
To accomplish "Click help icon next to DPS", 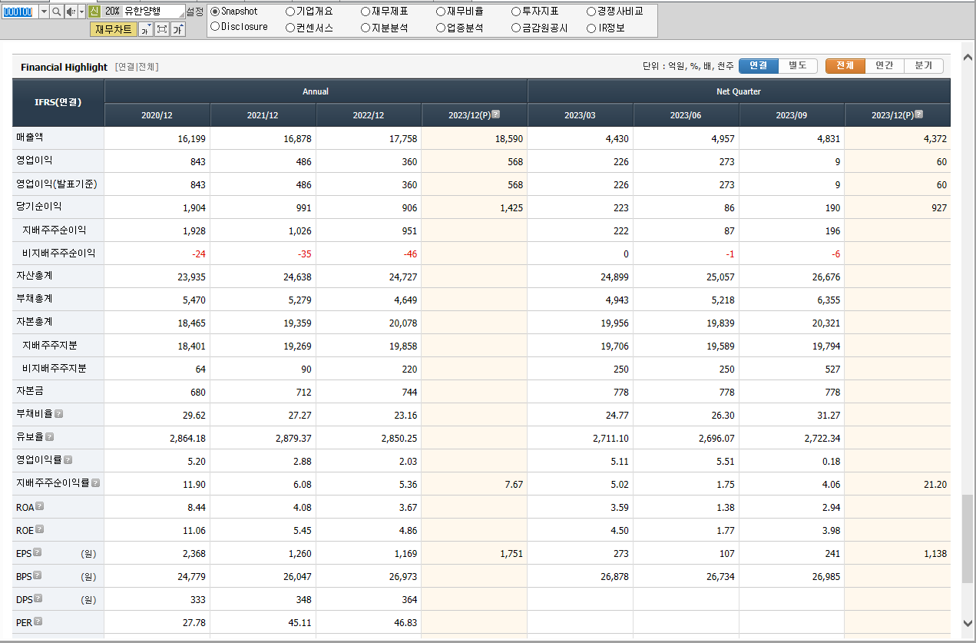I will pos(38,598).
